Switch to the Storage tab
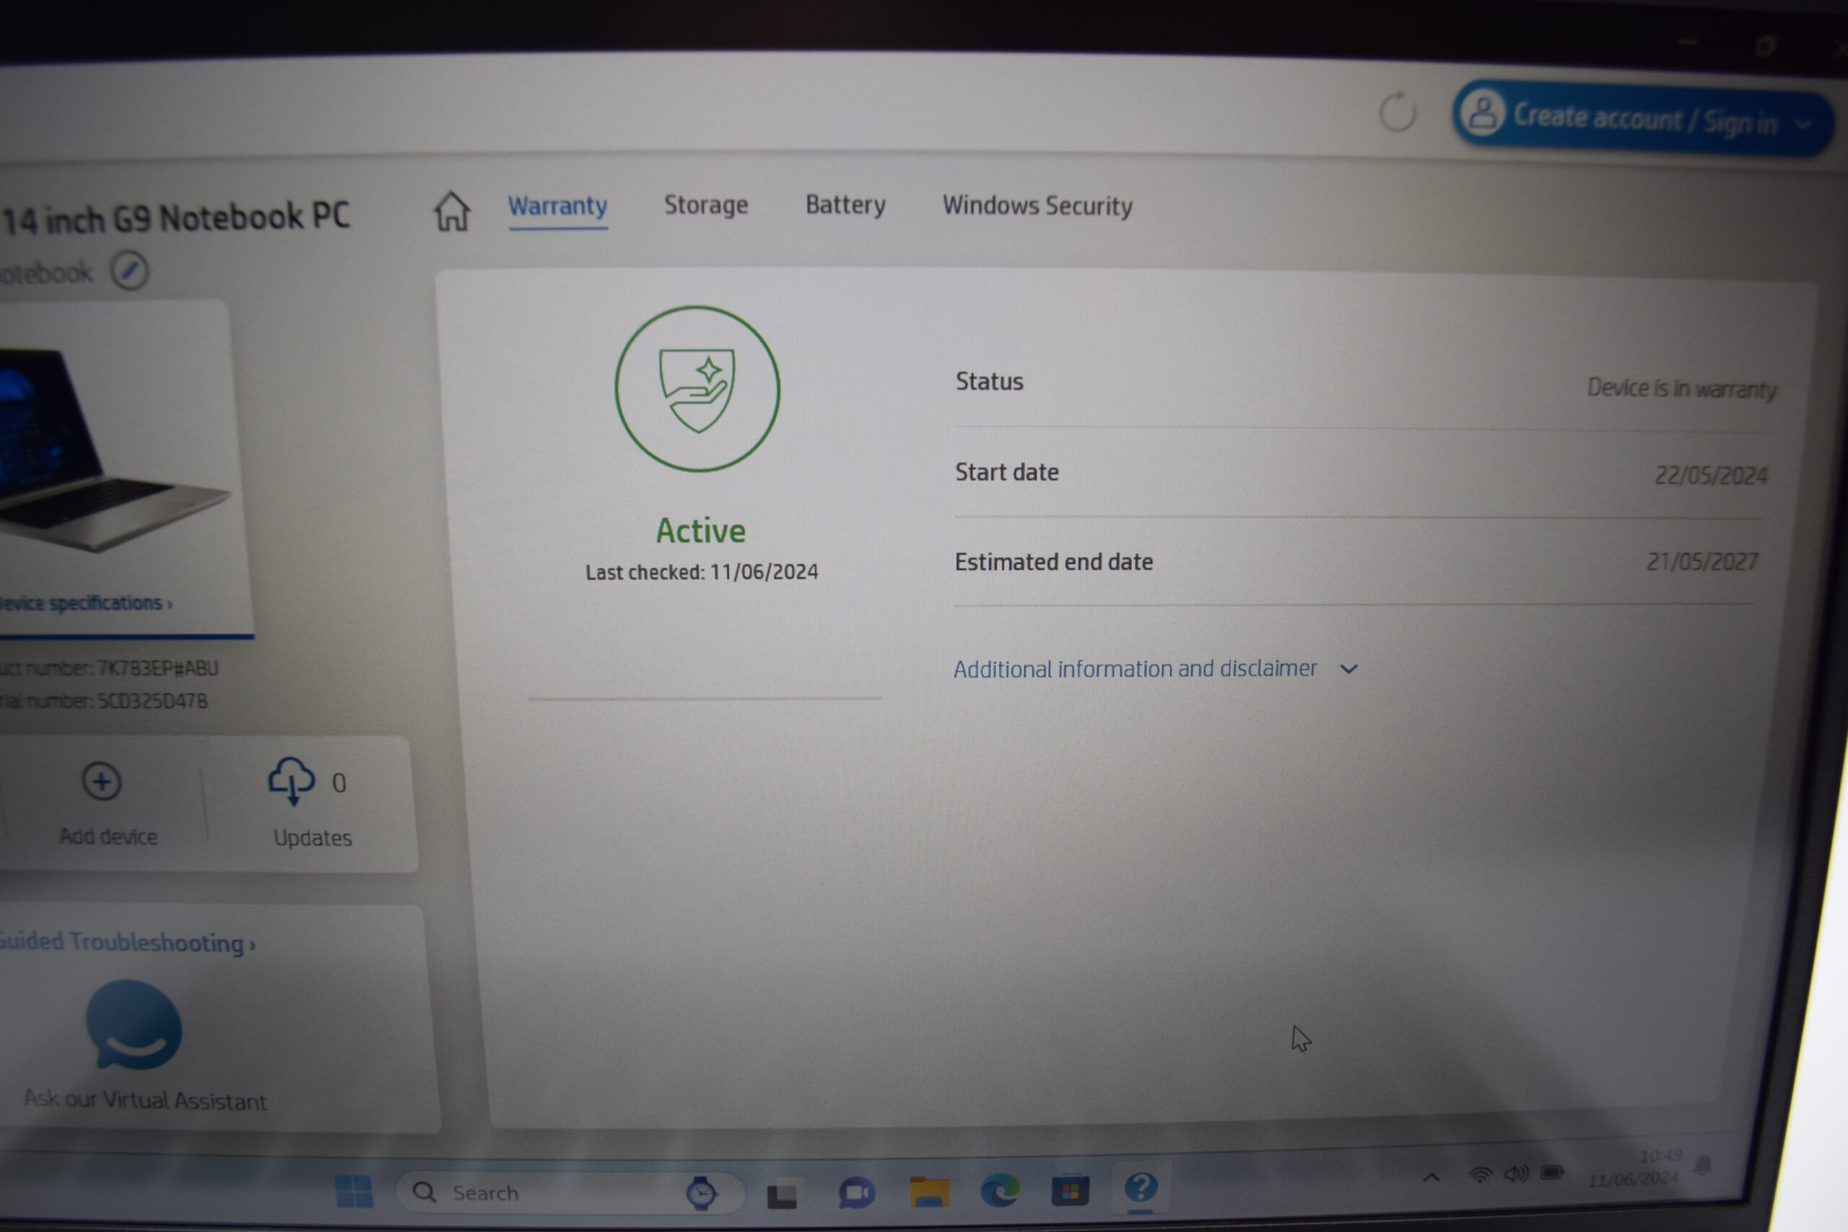Screen dimensions: 1848x1232 pos(705,205)
